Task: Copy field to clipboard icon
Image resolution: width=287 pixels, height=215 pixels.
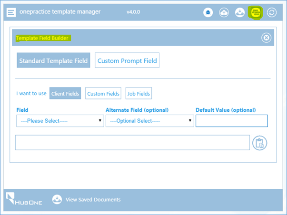Action: (259, 143)
